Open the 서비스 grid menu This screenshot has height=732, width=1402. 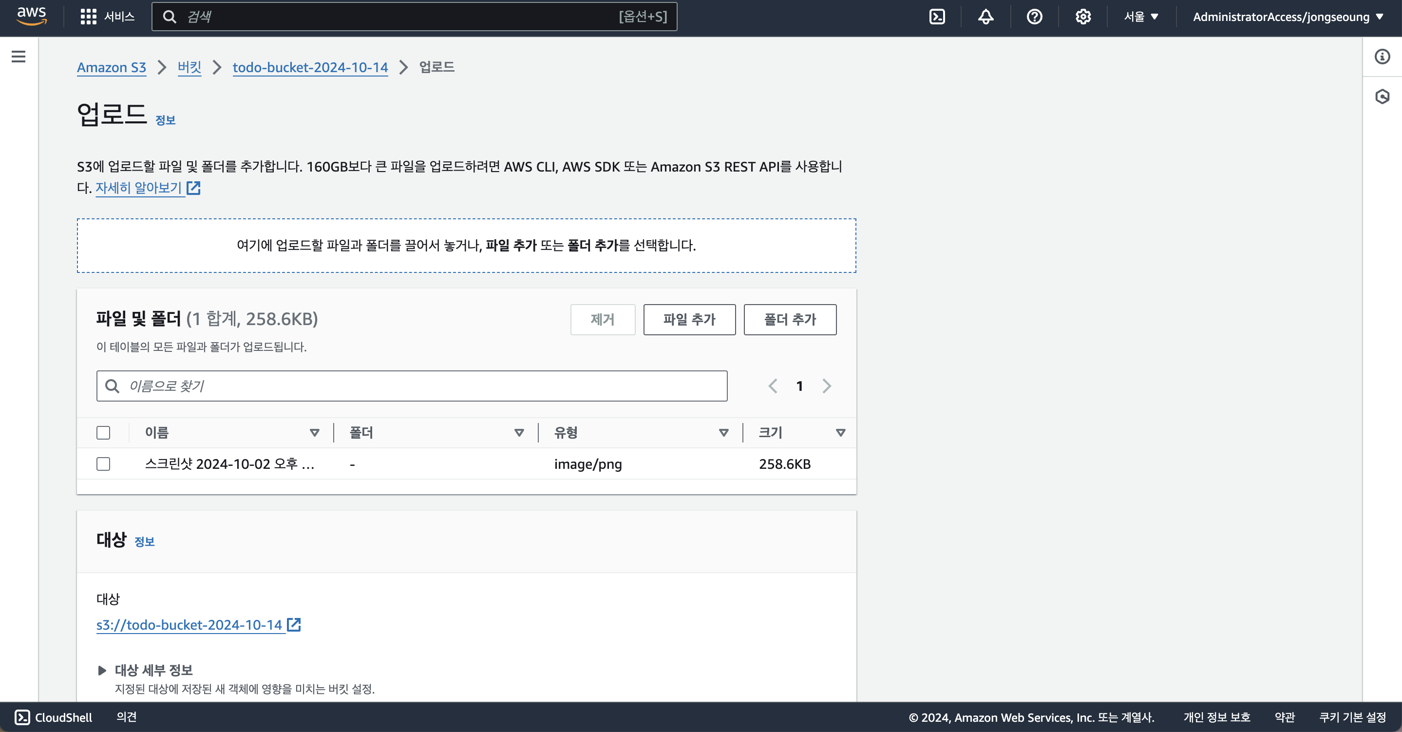pos(107,17)
